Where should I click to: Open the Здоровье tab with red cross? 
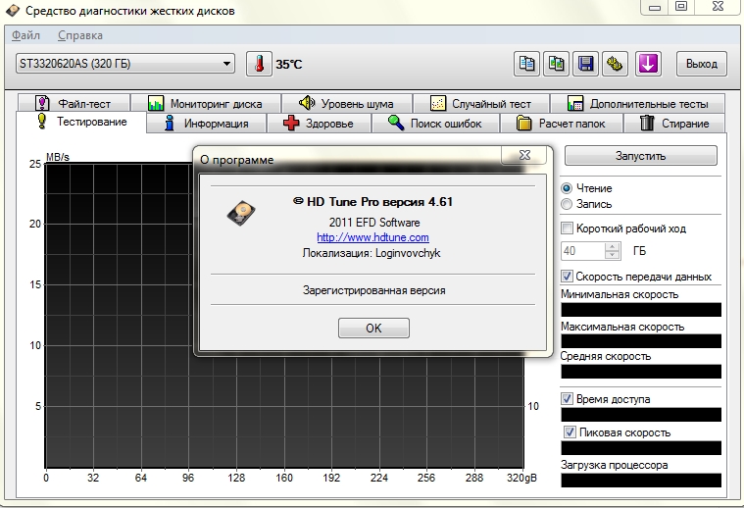[318, 124]
